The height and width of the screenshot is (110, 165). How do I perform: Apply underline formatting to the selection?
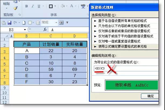click(x=39, y=6)
